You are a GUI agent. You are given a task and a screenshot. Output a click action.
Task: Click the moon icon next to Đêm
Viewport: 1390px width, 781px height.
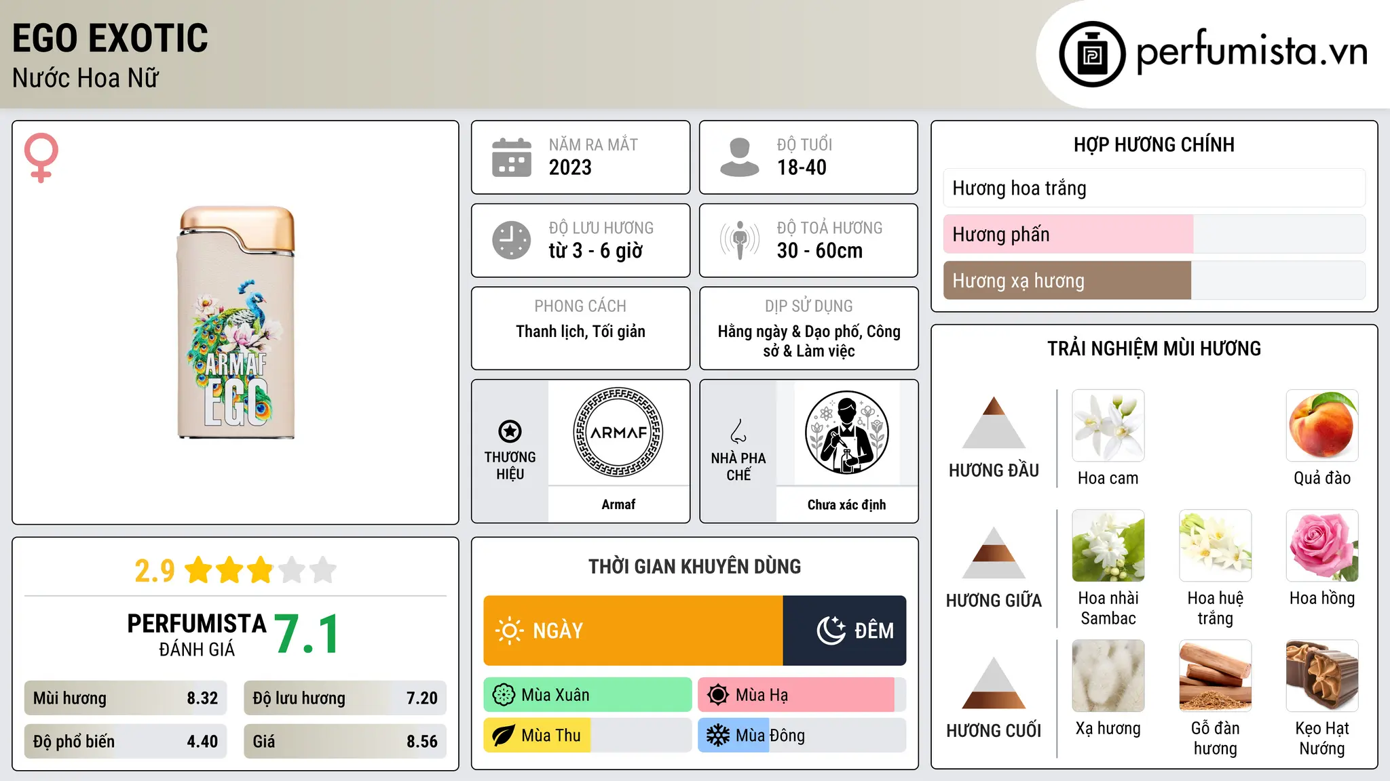click(831, 630)
